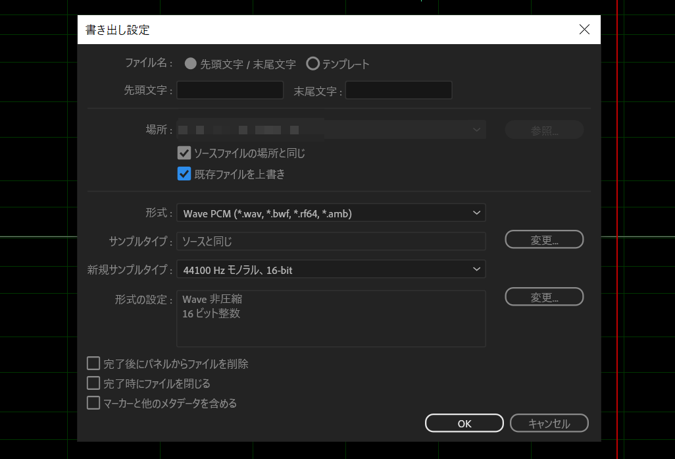This screenshot has width=675, height=459.
Task: Confirm export settings with OK
Action: [x=464, y=423]
